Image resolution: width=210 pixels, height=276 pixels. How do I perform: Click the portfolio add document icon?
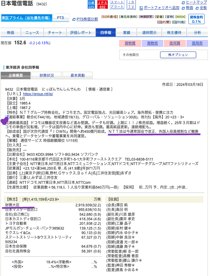pyautogui.click(x=141, y=8)
